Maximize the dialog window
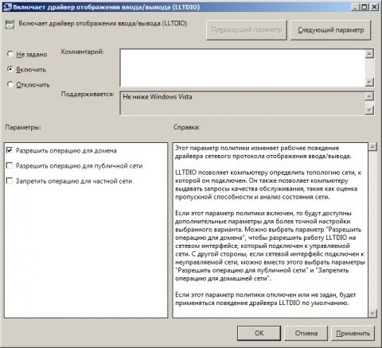 tap(364, 7)
